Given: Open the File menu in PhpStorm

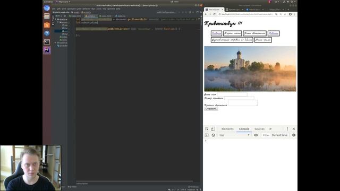Looking at the screenshot, I should pyautogui.click(x=54, y=9).
